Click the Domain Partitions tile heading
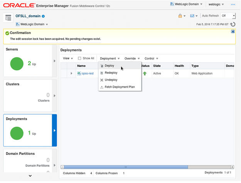 coord(20,154)
